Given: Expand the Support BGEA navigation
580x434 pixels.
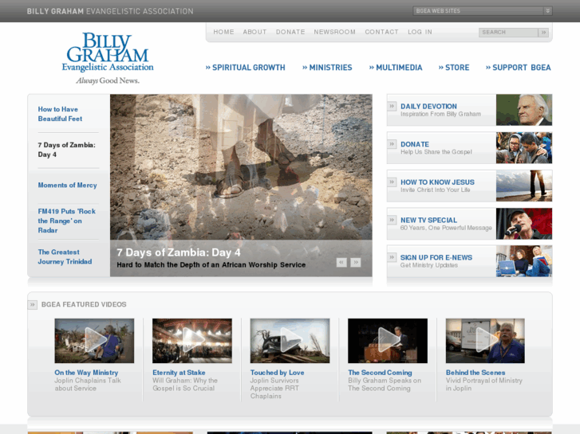Looking at the screenshot, I should pyautogui.click(x=519, y=68).
